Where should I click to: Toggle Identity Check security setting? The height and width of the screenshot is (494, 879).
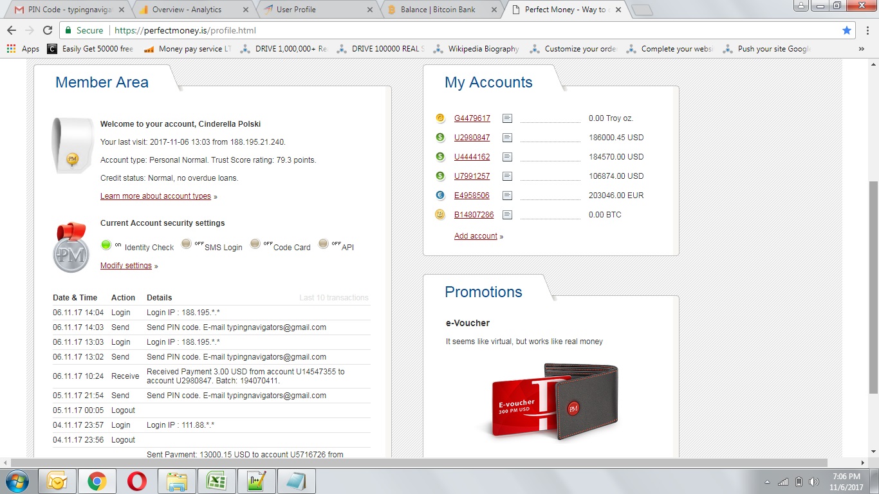[106, 245]
